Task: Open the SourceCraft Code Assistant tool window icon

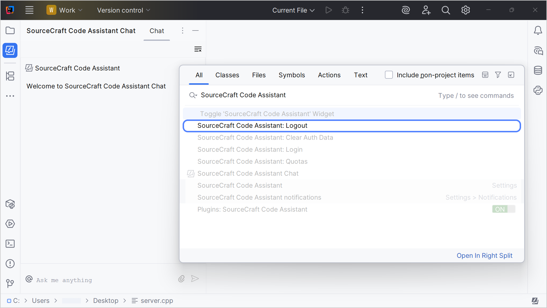Action: 10,50
